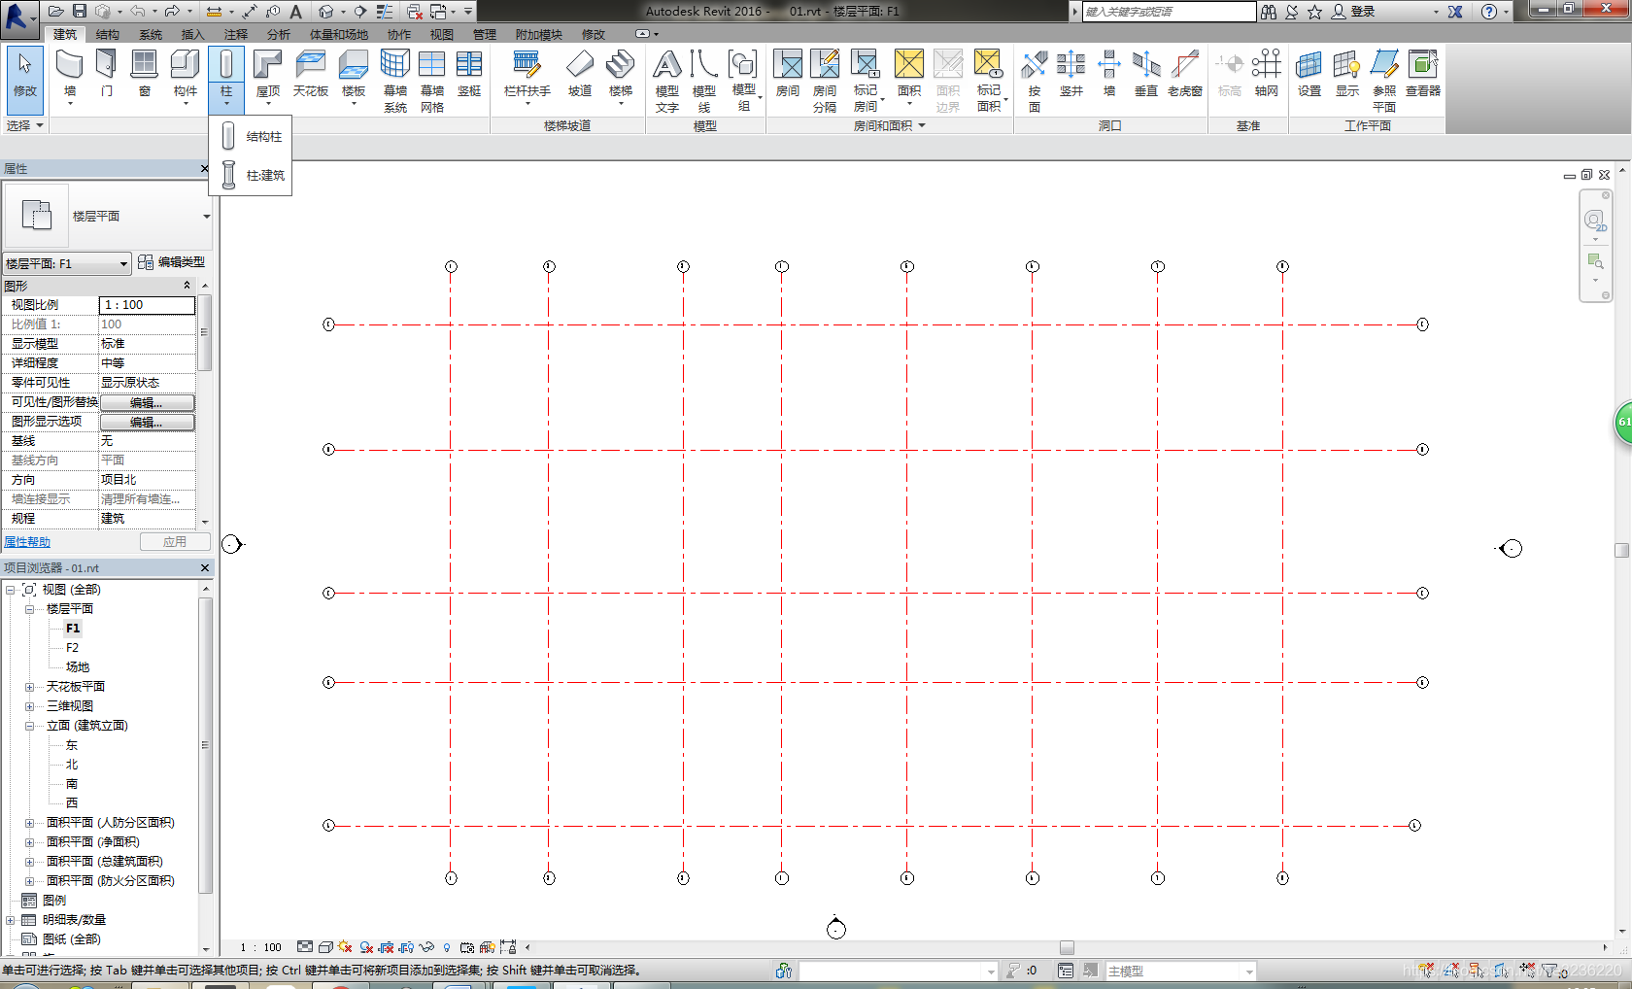
Task: Switch to the Manage (管理) ribbon tab
Action: (485, 34)
